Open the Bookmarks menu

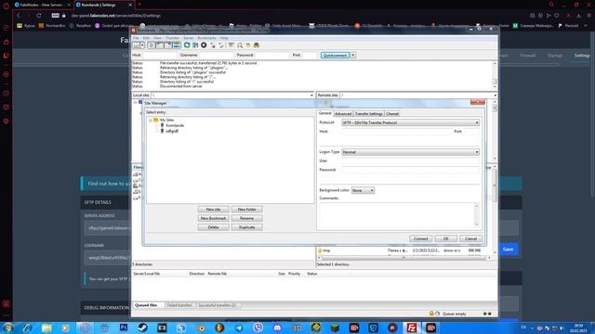(x=206, y=38)
